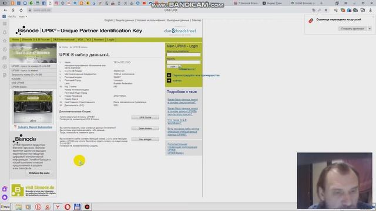This screenshot has height=211, width=376.
Task: Click the 'visit Bisnode.de' banner
Action: (33, 190)
